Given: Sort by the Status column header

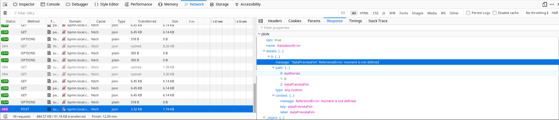Looking at the screenshot, I should click(11, 21).
